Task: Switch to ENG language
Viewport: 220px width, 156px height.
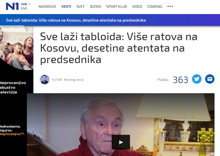Action: (24, 8)
